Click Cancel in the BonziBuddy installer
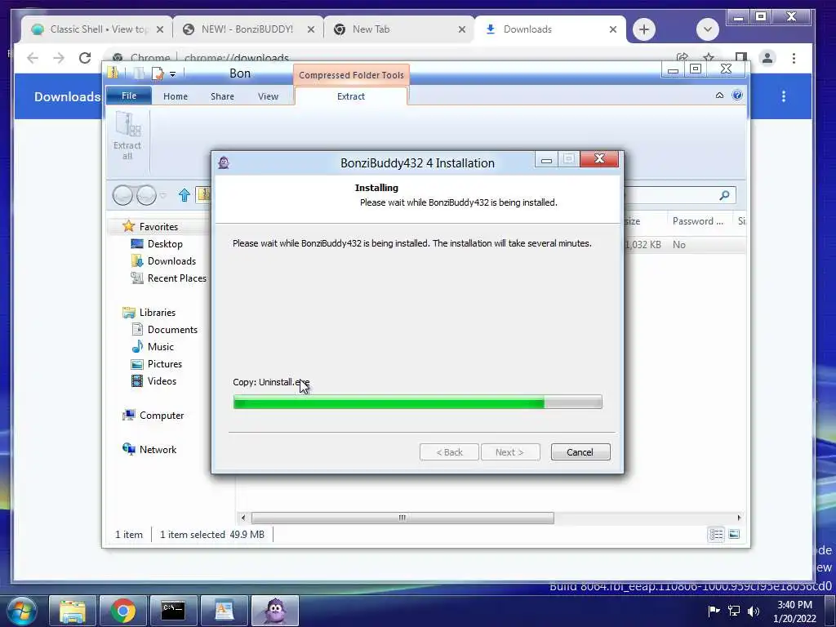Image resolution: width=836 pixels, height=627 pixels. coord(580,452)
